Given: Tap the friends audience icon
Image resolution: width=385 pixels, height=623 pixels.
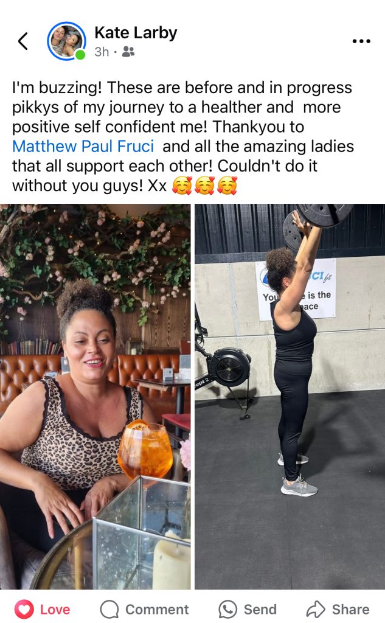Looking at the screenshot, I should 128,52.
